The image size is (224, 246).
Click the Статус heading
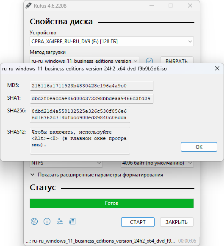43,187
